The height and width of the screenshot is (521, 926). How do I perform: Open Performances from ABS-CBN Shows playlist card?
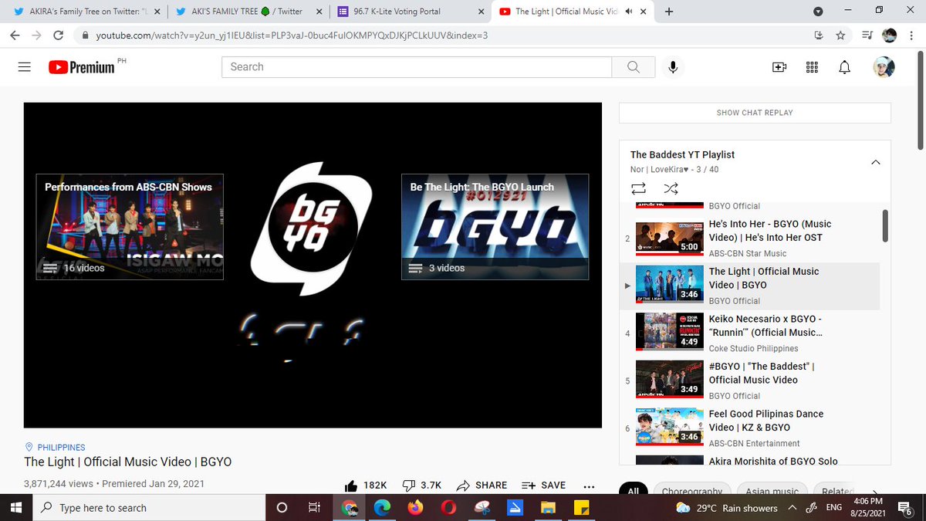click(x=130, y=226)
